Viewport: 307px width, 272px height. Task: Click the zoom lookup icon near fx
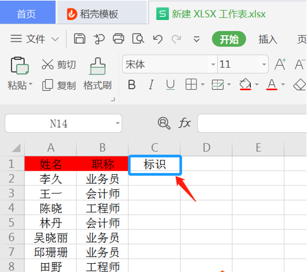coord(164,123)
